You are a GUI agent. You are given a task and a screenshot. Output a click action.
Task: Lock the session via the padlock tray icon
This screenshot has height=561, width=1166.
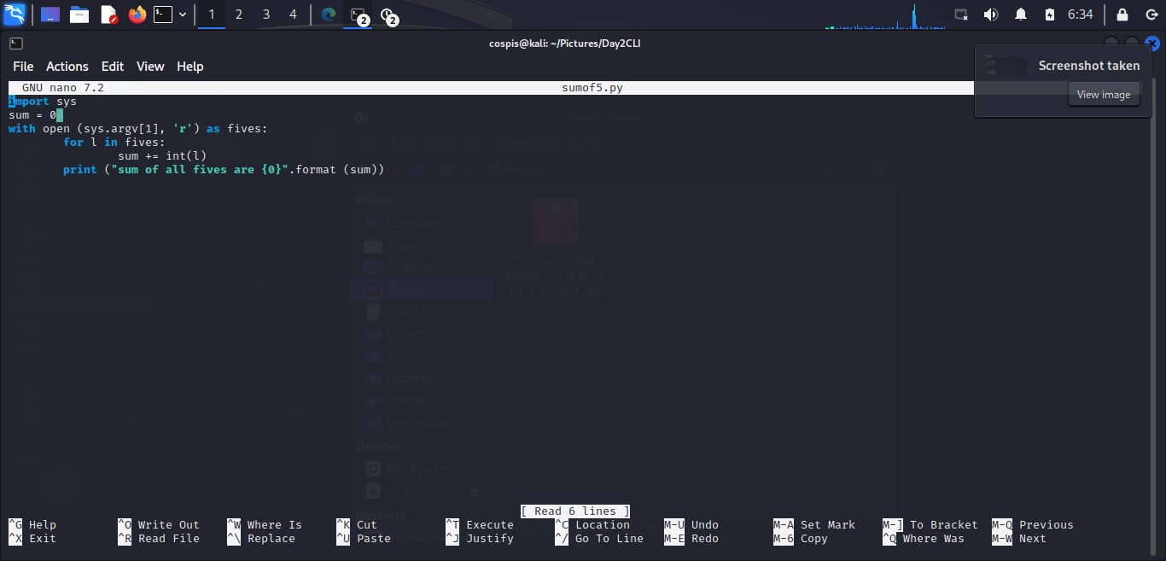(1122, 14)
